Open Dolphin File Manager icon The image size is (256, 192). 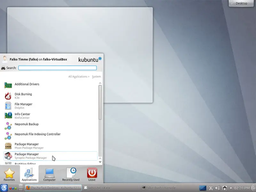[8, 106]
